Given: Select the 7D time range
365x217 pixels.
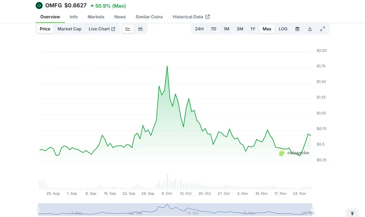Looking at the screenshot, I should pos(214,29).
